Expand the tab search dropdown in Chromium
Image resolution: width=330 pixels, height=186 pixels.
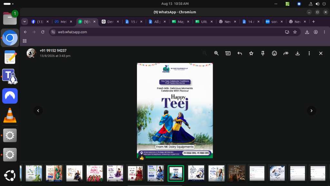(x=24, y=22)
